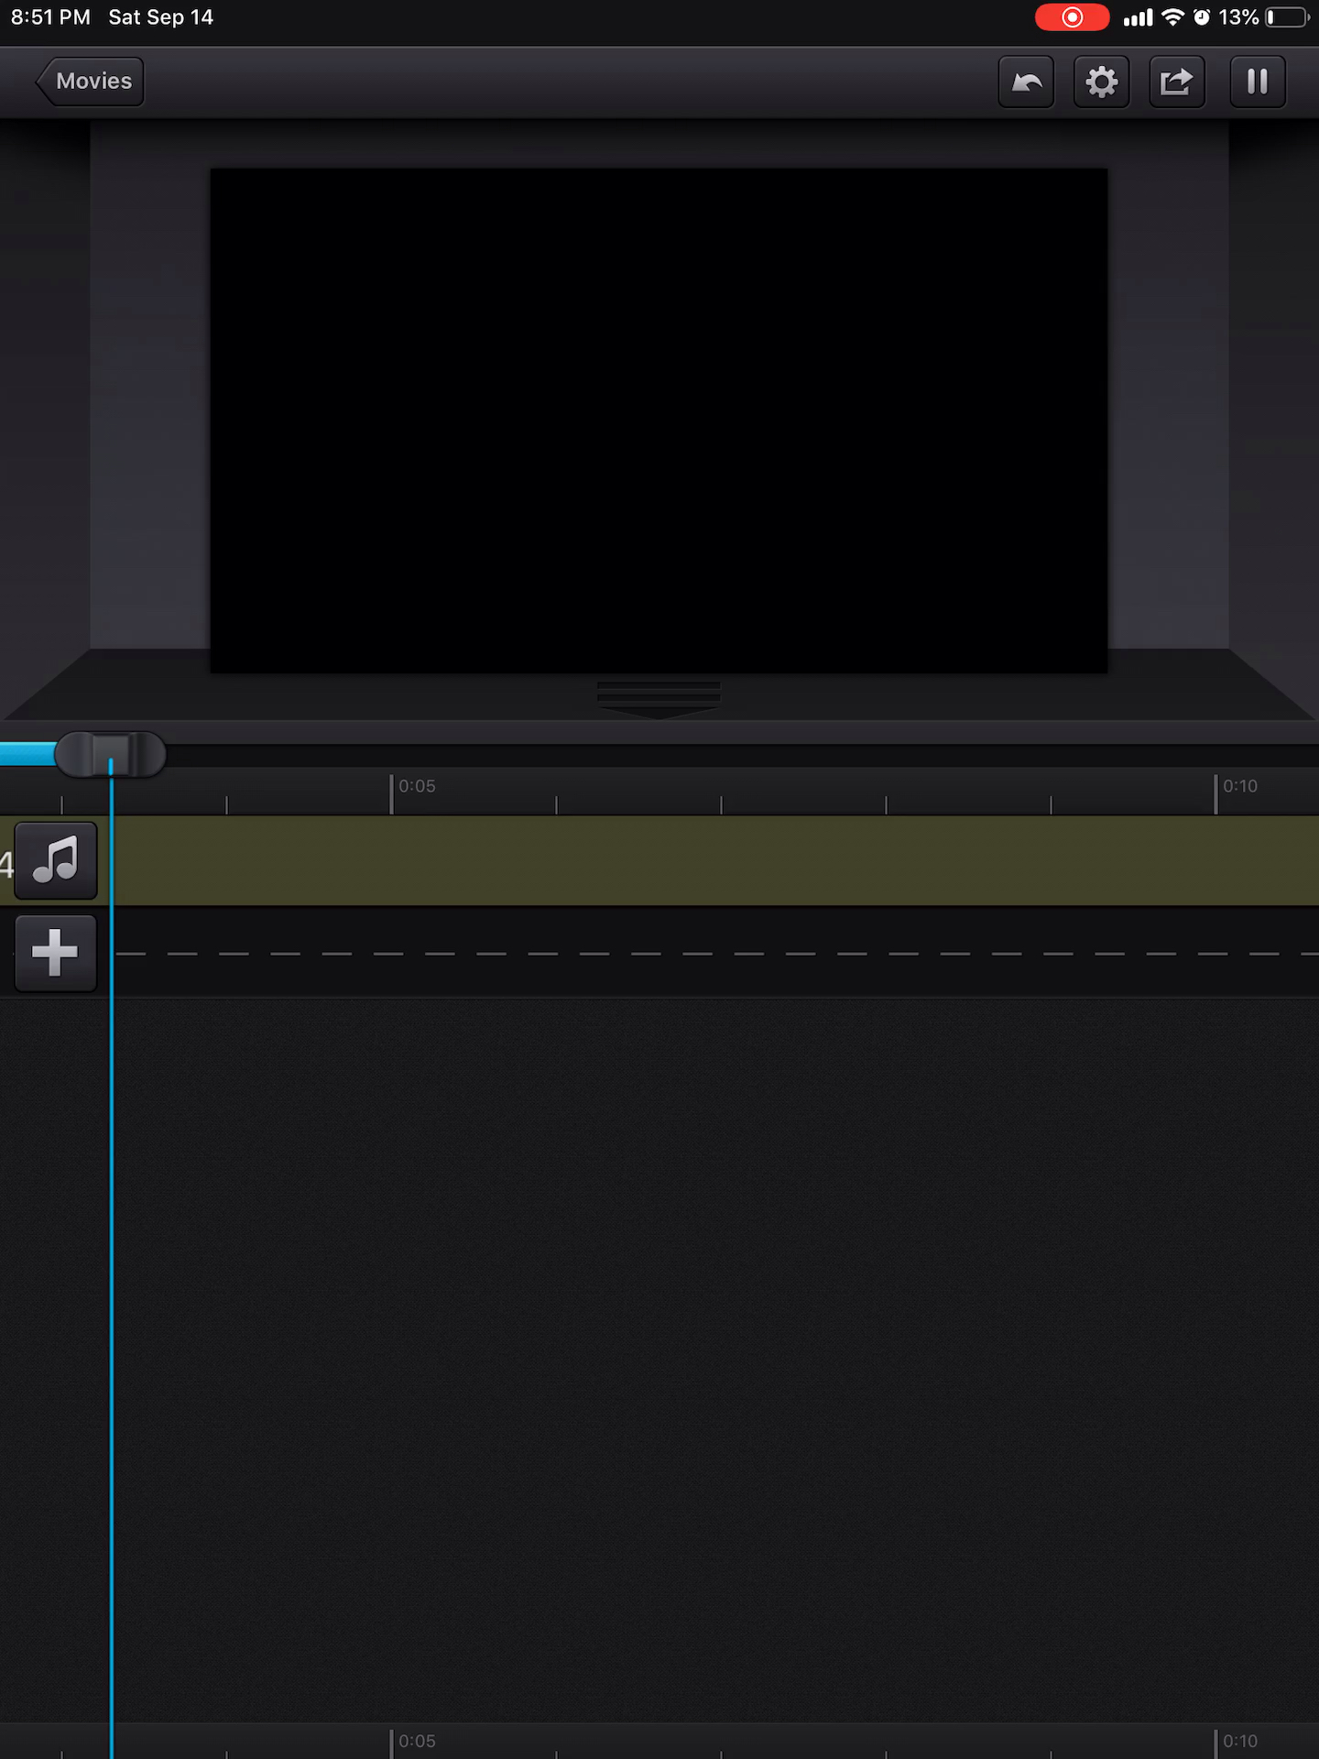Screen dimensions: 1319x1759
Task: Undo the last edit
Action: pos(1026,82)
